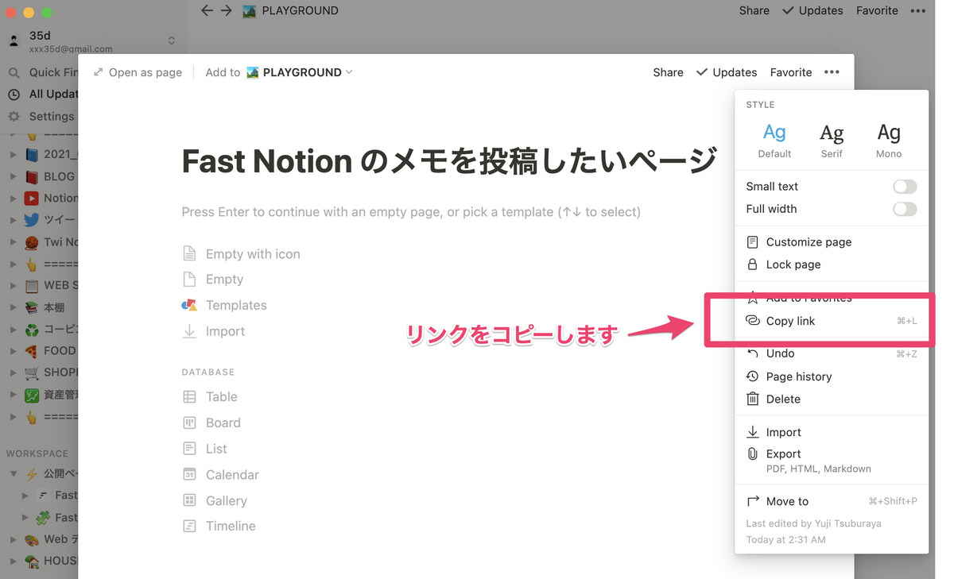
Task: Select the Mono font style
Action: click(888, 140)
